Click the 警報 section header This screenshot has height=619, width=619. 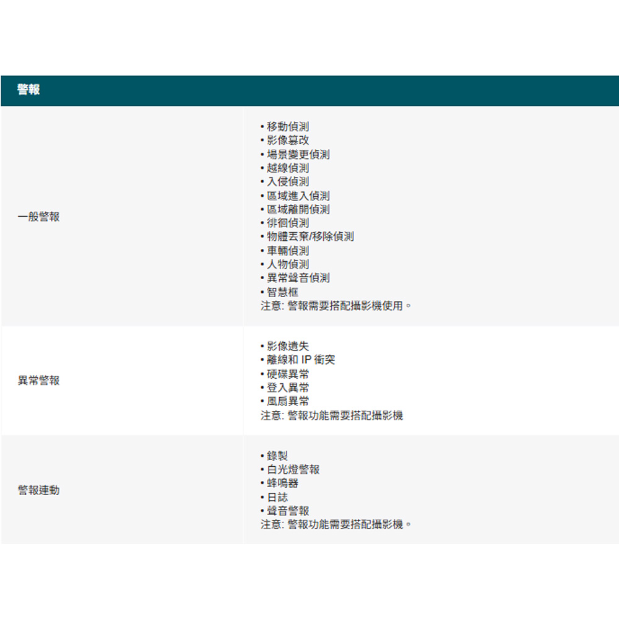[x=28, y=90]
